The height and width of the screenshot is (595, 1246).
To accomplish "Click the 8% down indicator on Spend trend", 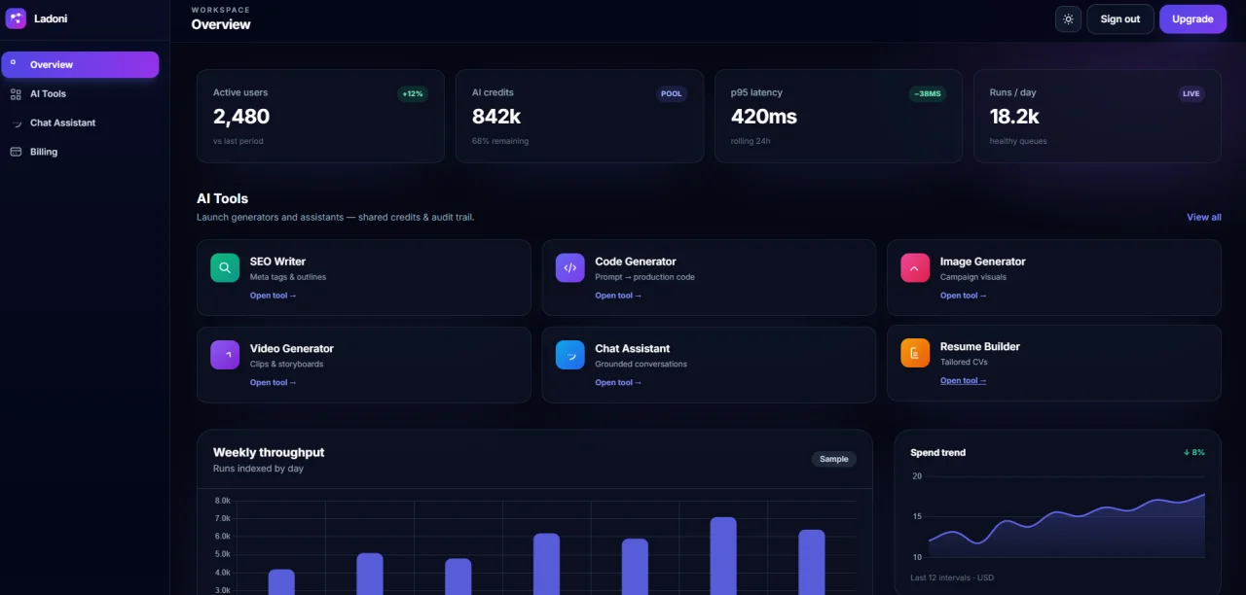I will [x=1193, y=453].
